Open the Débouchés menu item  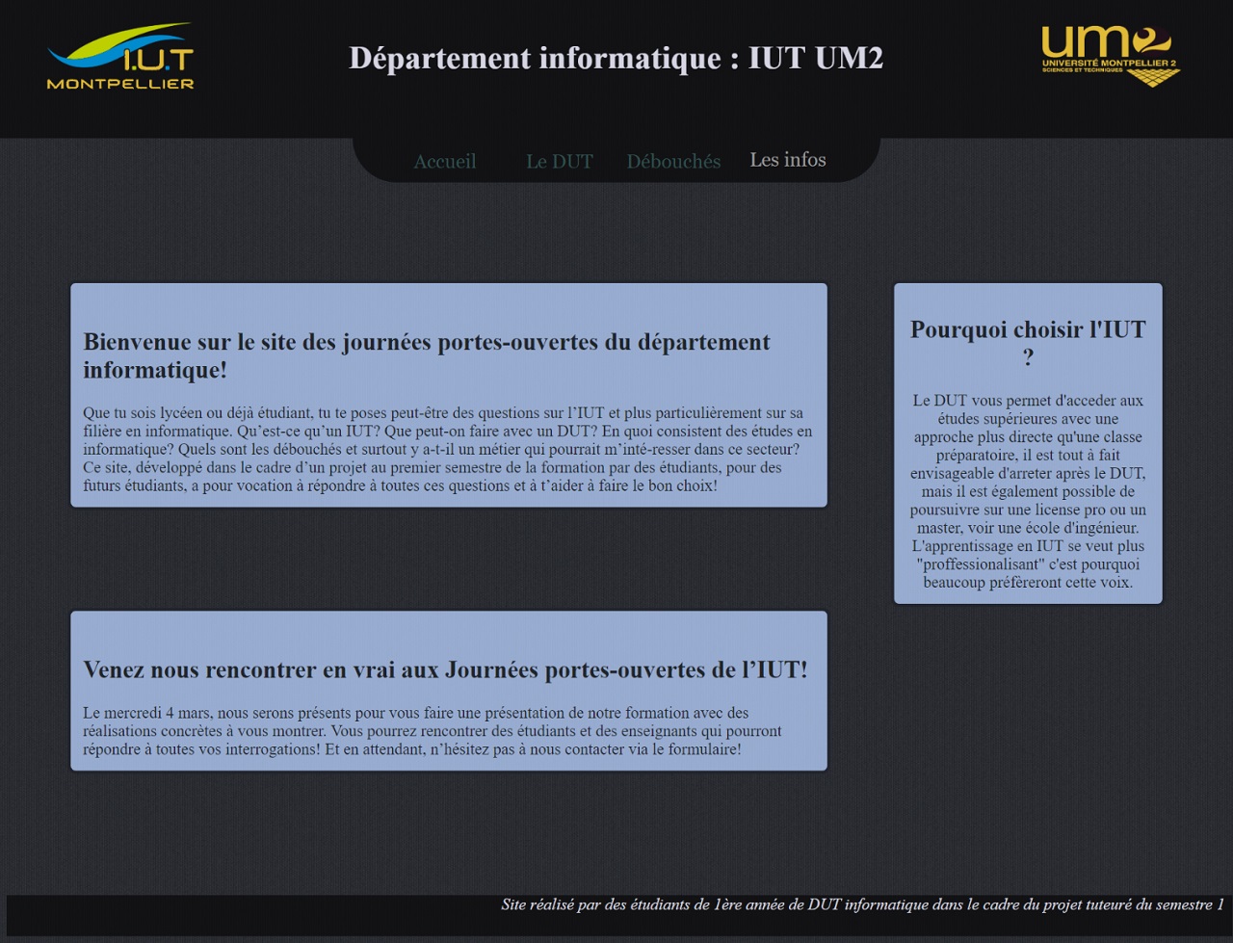click(x=673, y=161)
